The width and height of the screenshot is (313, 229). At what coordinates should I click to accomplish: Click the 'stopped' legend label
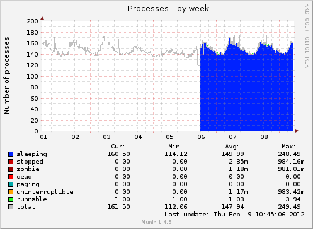coord(30,162)
